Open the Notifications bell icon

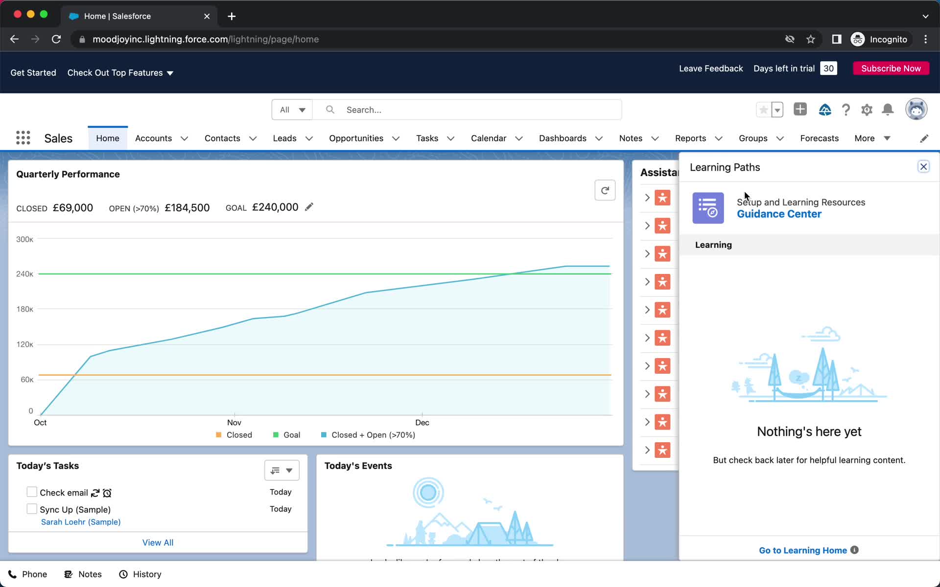[x=888, y=110]
